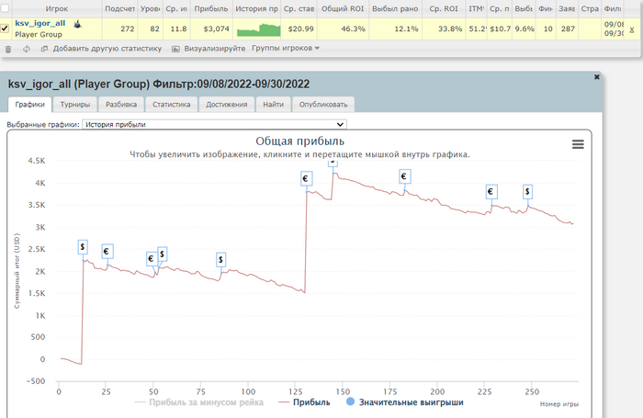
Task: Click the refresh arrows icon beside the trash
Action: (x=27, y=49)
